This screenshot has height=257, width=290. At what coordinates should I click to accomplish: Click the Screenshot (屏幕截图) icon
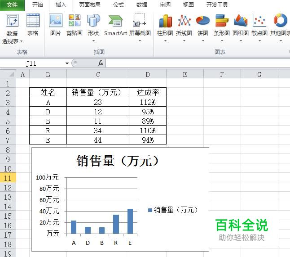pyautogui.click(x=140, y=20)
